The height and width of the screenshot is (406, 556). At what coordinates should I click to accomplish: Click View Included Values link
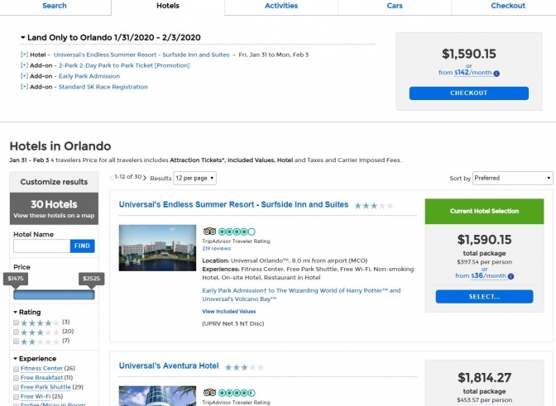click(x=228, y=312)
